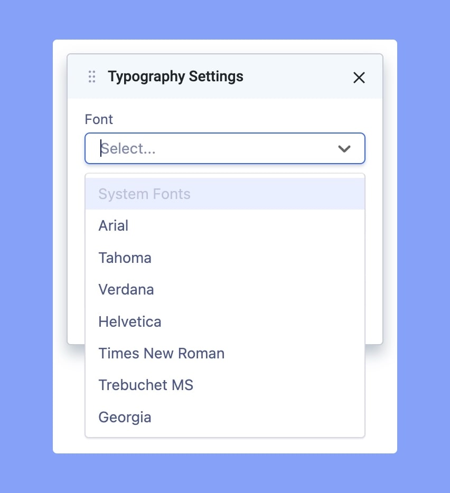
Task: Click the Font field label
Action: [x=99, y=119]
